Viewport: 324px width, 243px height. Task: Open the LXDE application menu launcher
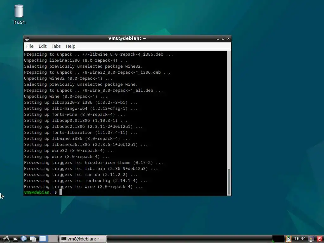coord(6,239)
